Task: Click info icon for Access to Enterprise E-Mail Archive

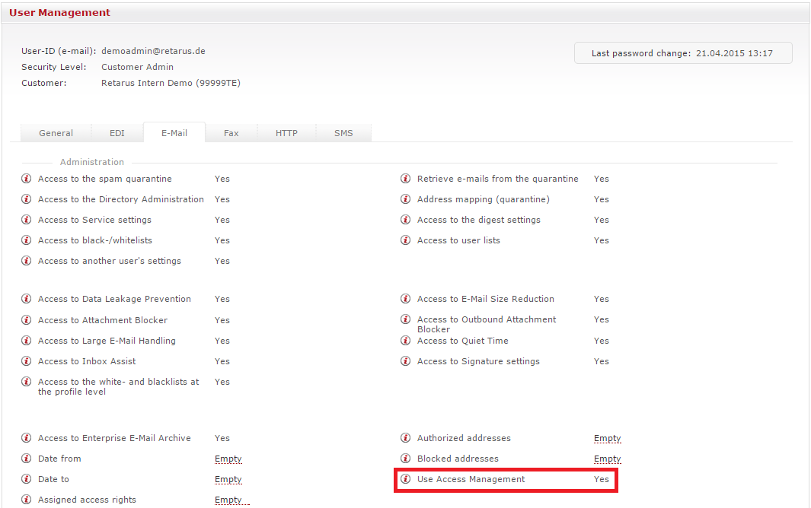Action: [27, 438]
